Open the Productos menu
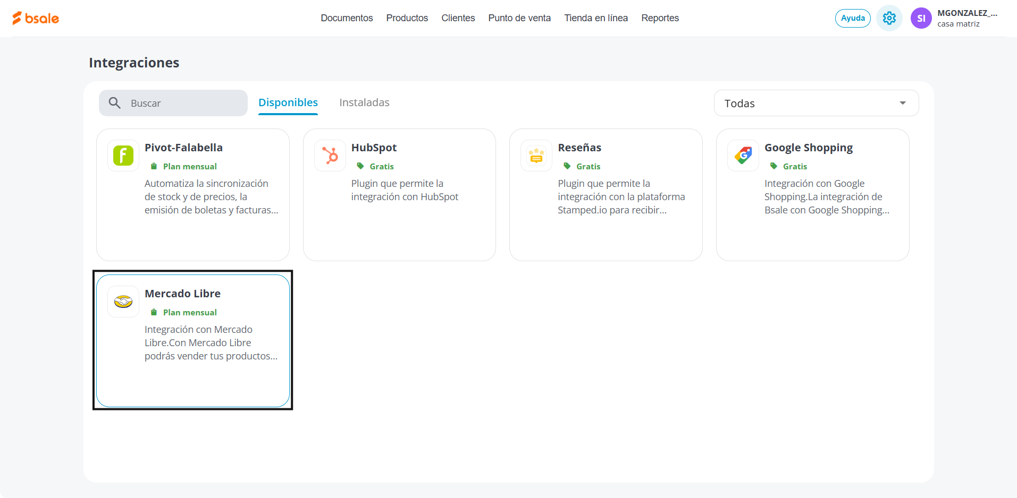The width and height of the screenshot is (1017, 498). pyautogui.click(x=407, y=18)
